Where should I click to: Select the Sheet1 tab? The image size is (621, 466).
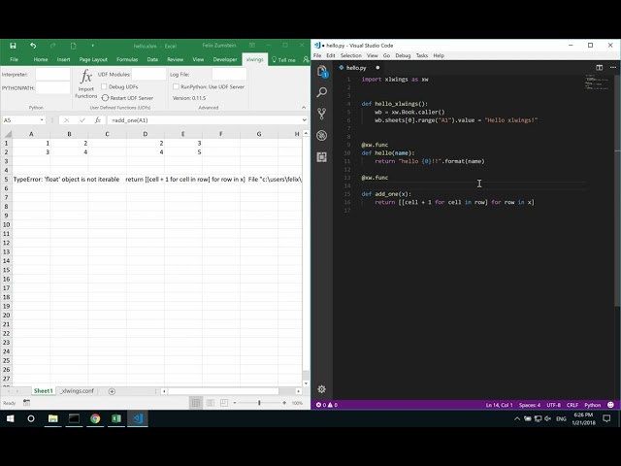[x=43, y=391]
